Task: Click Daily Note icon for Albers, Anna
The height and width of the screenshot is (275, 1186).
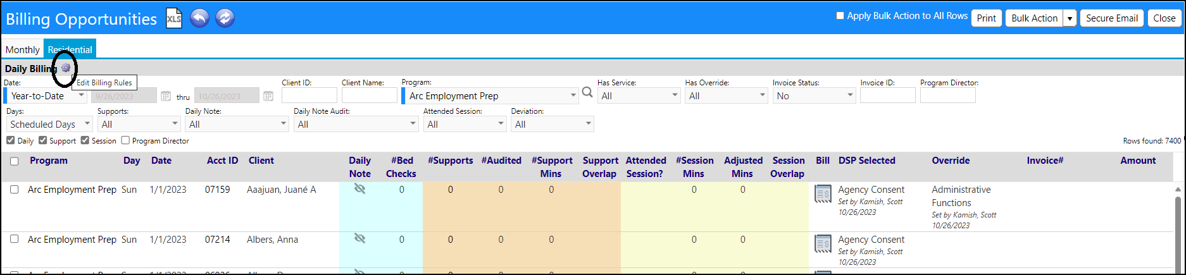Action: (359, 238)
